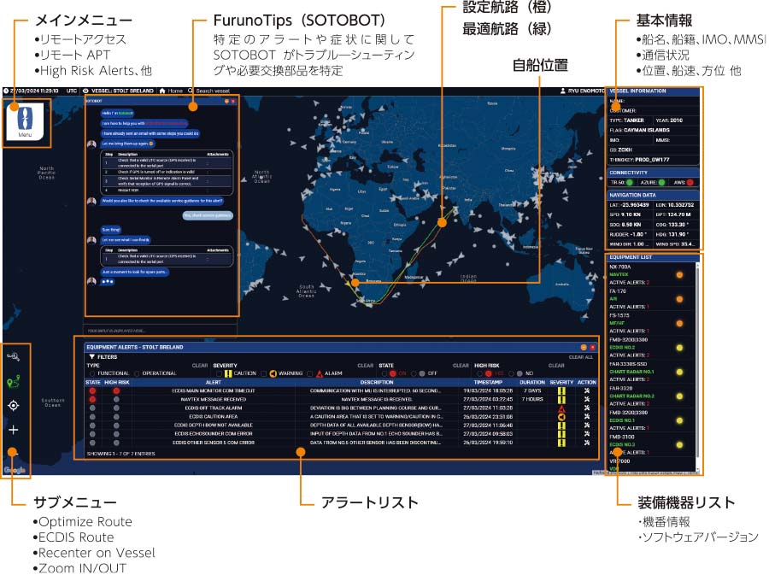Open action wrench for ECDIS ECHOSOUNDER COM ERROR
Screen dimensions: 769x581
pyautogui.click(x=586, y=434)
